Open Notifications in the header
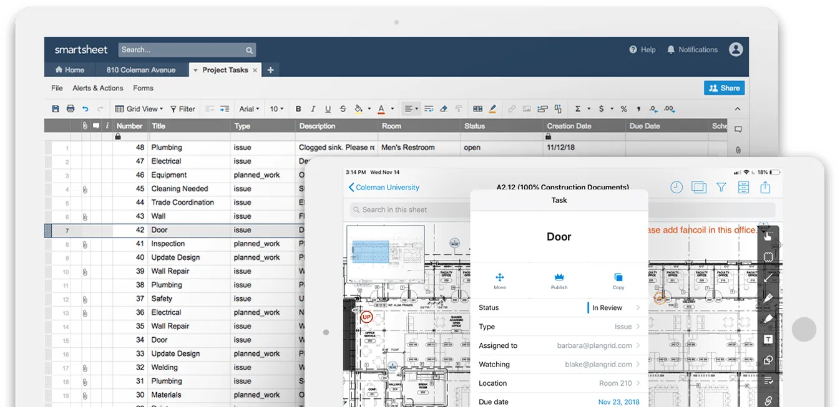 tap(692, 49)
